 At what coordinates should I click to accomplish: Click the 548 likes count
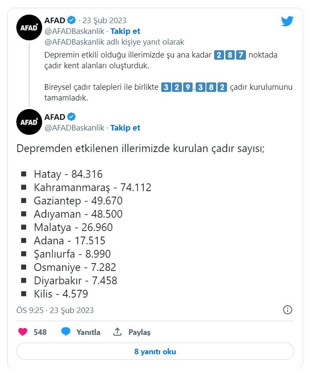[x=40, y=332]
